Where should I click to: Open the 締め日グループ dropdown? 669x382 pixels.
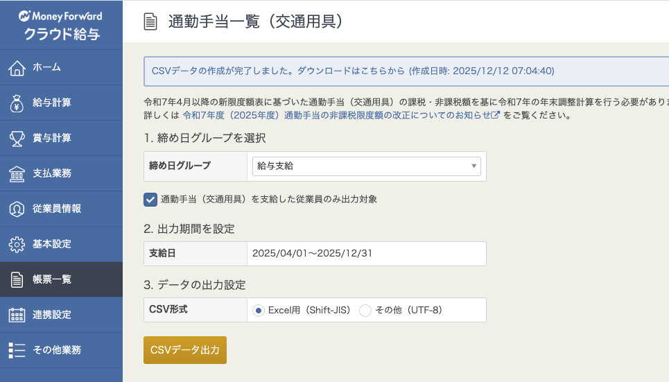366,166
